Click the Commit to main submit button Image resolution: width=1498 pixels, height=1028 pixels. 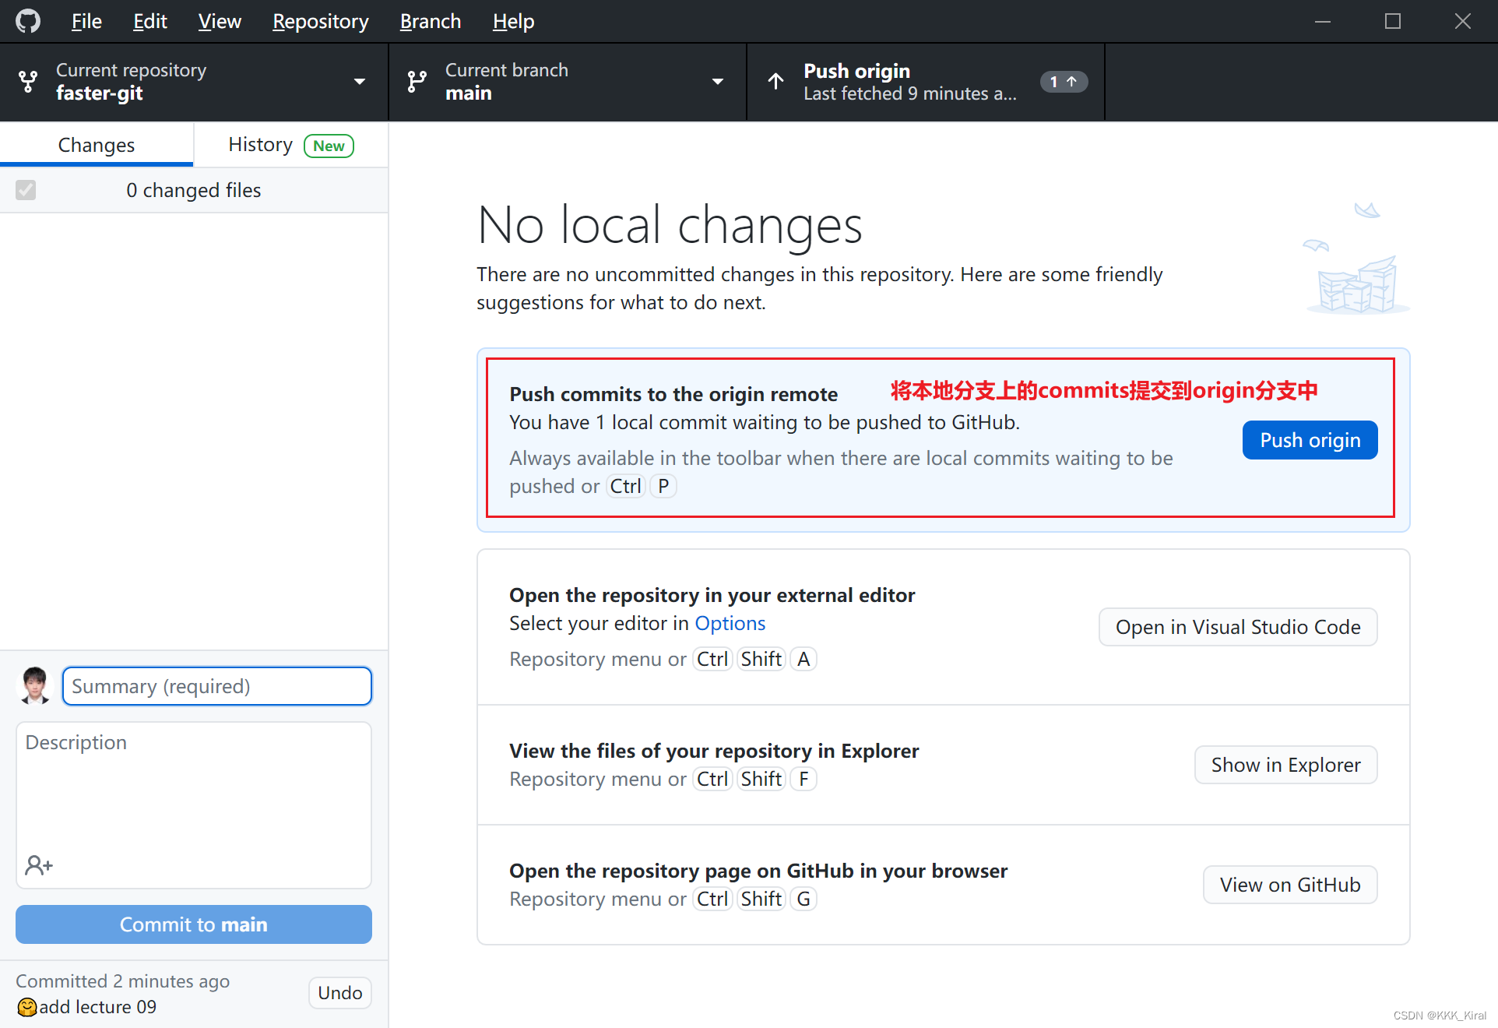point(194,924)
